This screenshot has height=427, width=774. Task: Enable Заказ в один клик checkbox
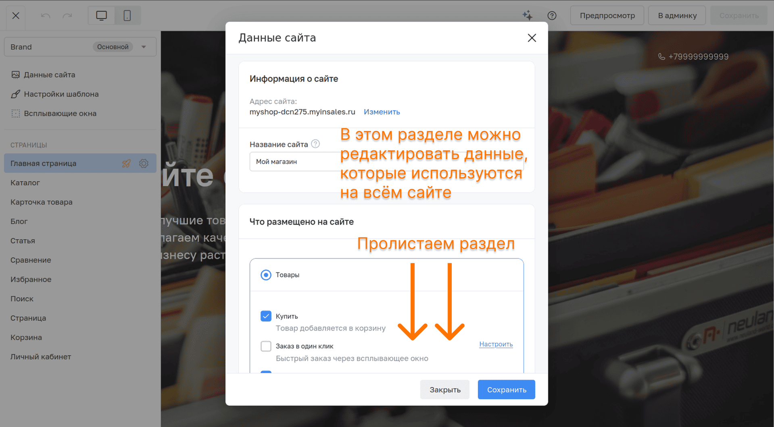point(266,346)
